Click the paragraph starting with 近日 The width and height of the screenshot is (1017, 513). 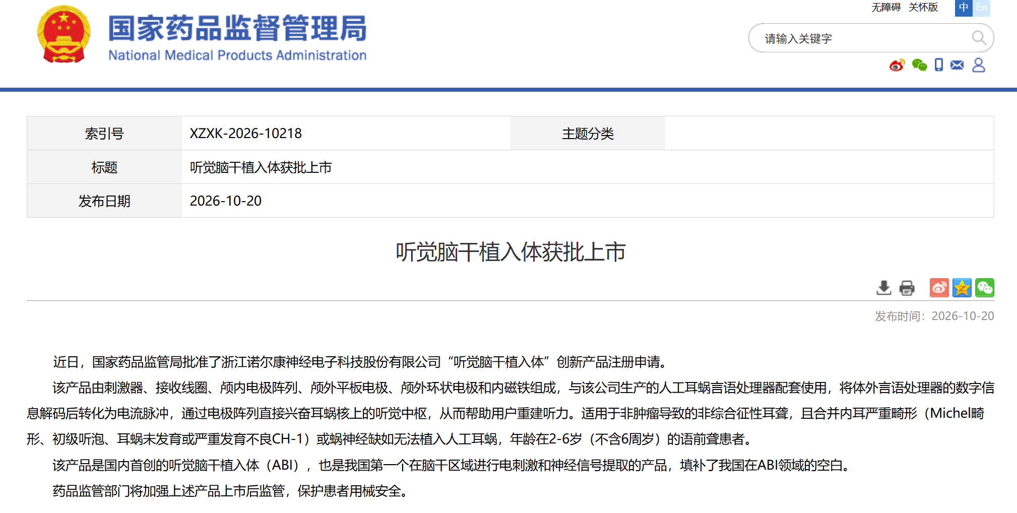tap(361, 362)
